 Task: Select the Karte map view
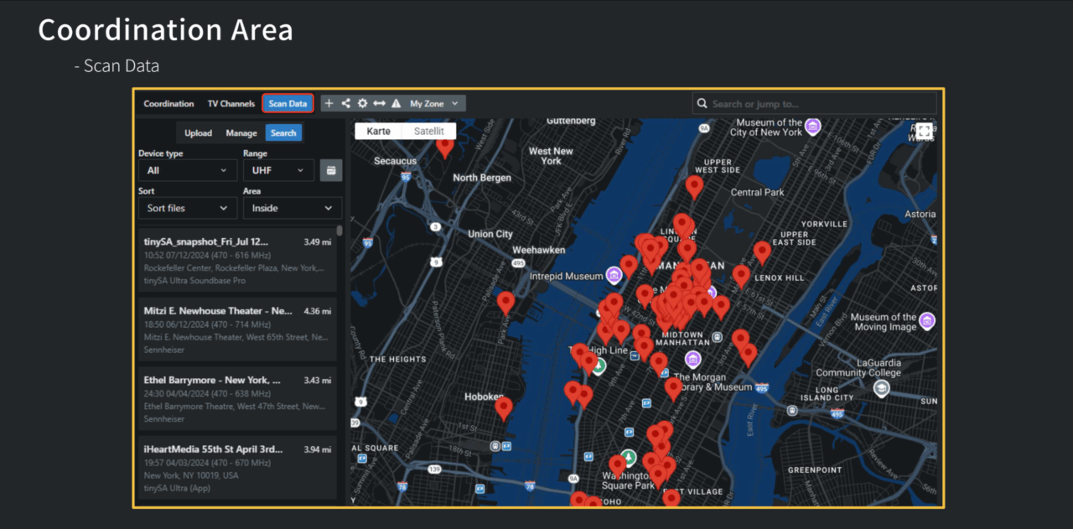[379, 132]
